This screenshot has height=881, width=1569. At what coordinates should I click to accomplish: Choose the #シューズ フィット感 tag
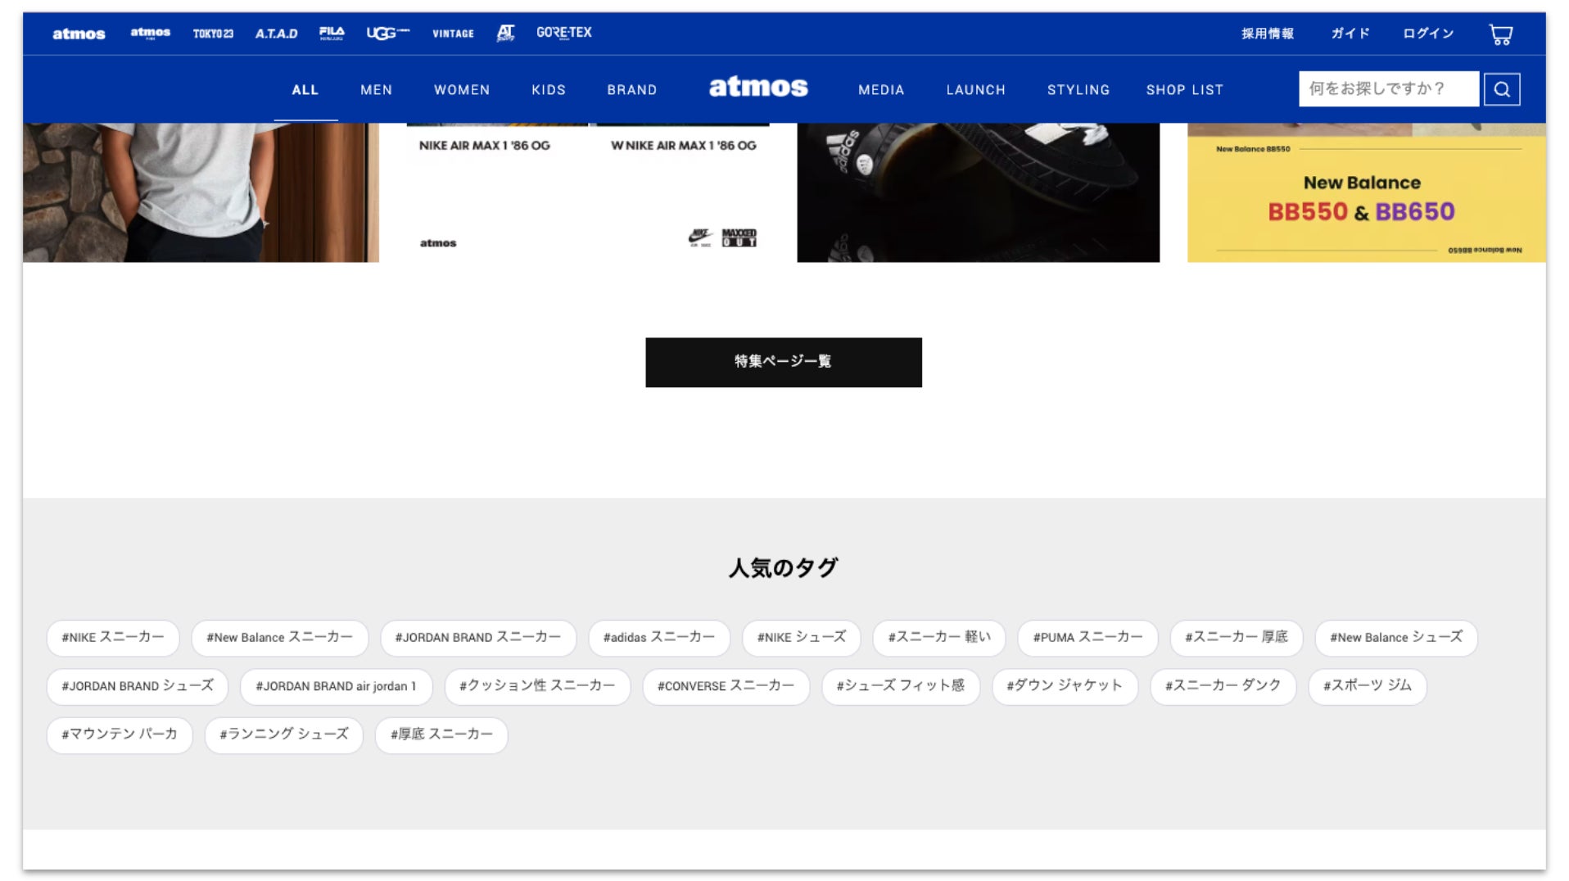click(x=901, y=686)
